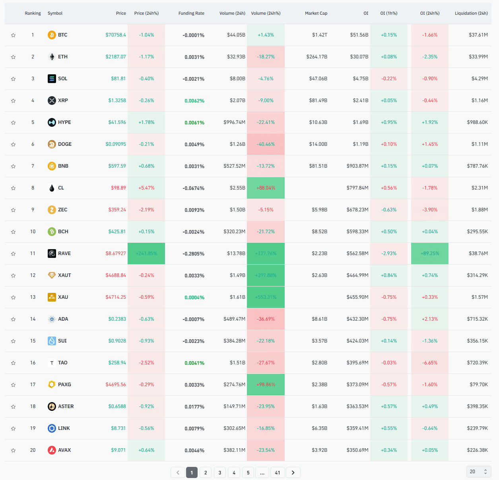The height and width of the screenshot is (480, 499).
Task: Click the BNB coin icon
Action: click(52, 166)
